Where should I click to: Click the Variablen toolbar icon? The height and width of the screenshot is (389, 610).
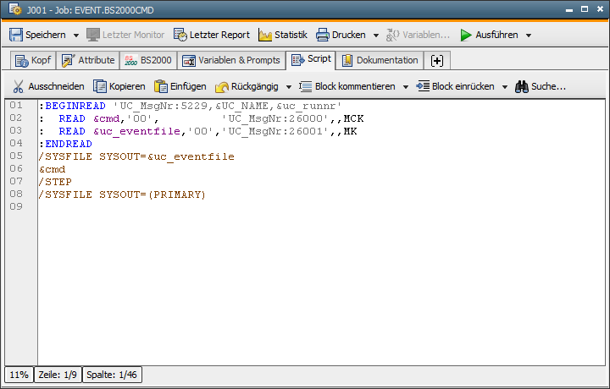click(x=392, y=35)
